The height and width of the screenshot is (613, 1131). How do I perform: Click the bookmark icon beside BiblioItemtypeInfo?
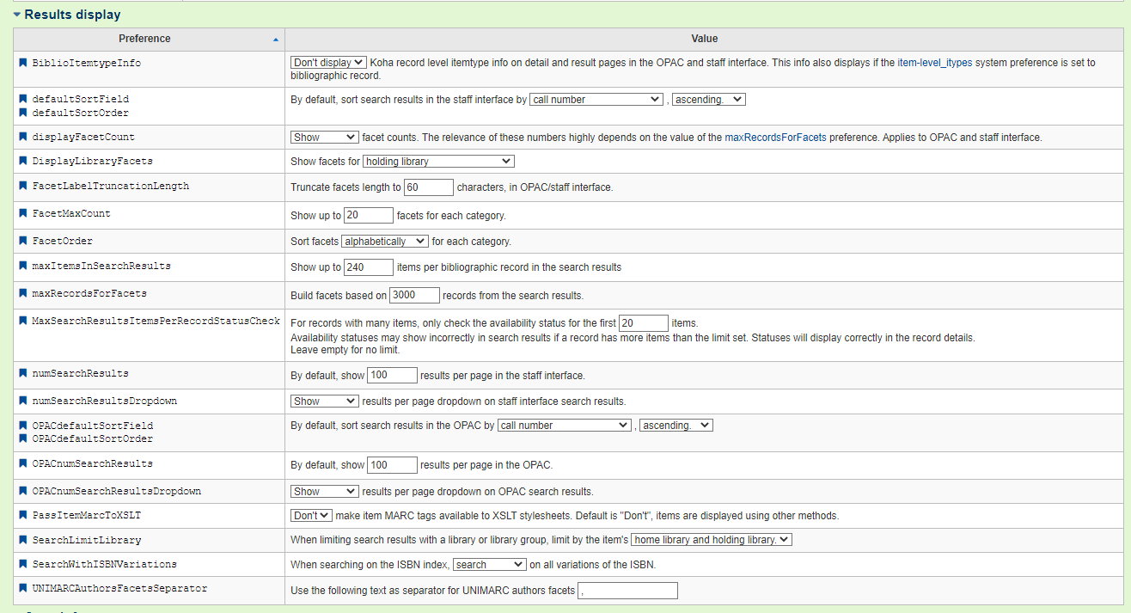tap(23, 63)
